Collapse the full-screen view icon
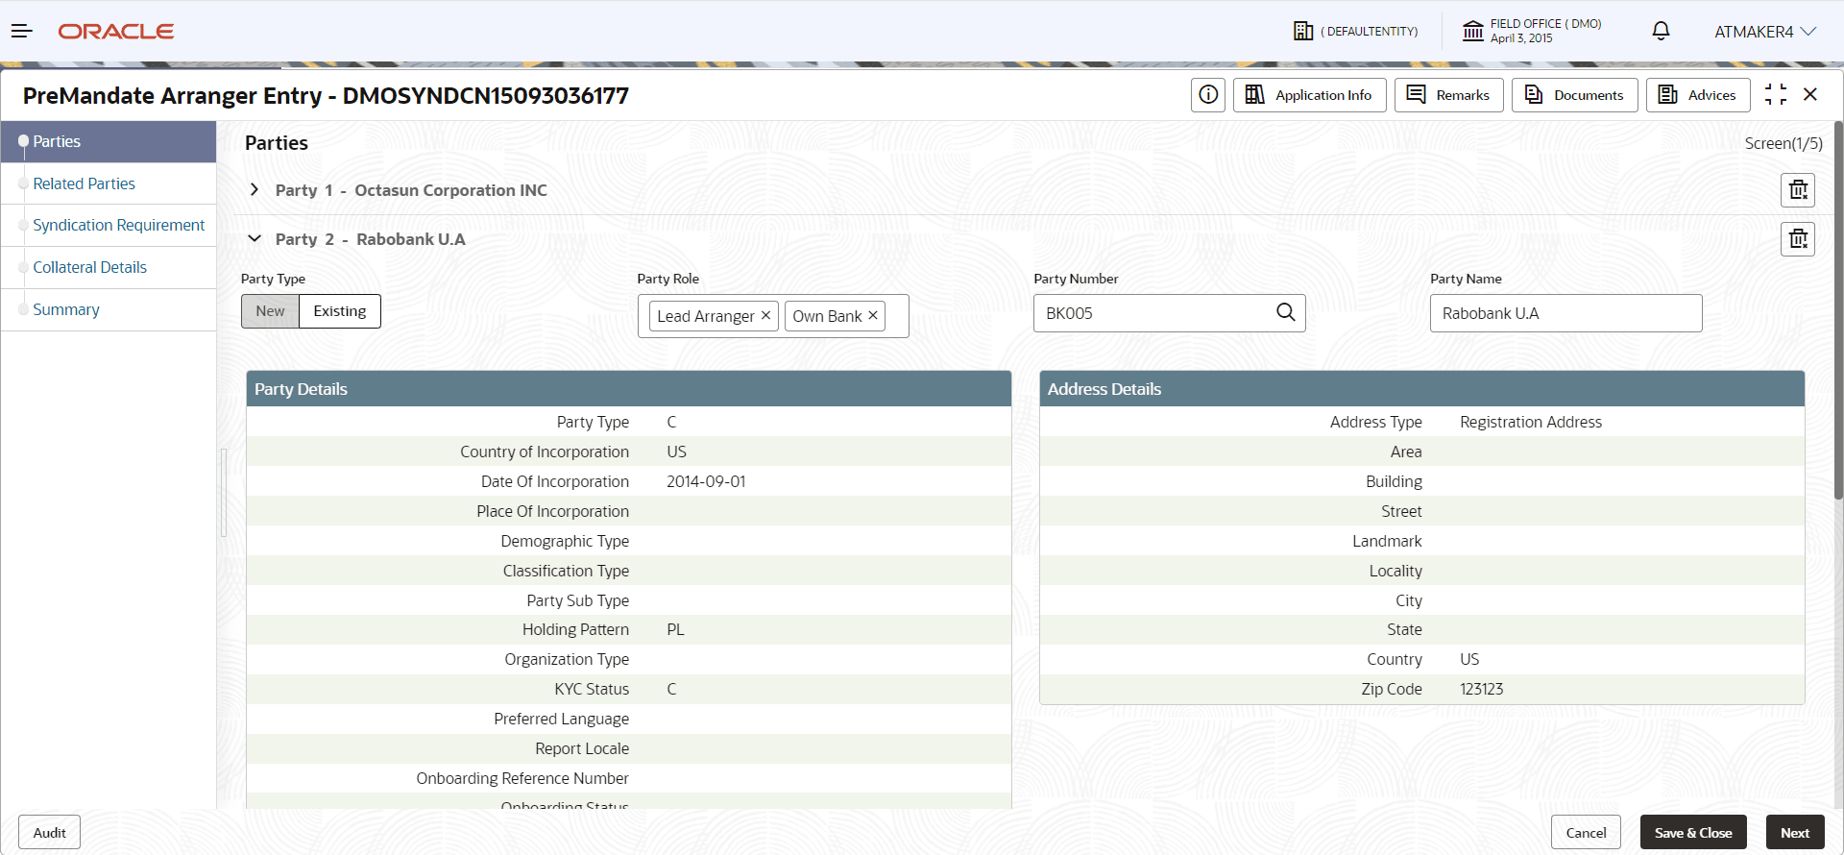This screenshot has height=855, width=1844. point(1776,95)
